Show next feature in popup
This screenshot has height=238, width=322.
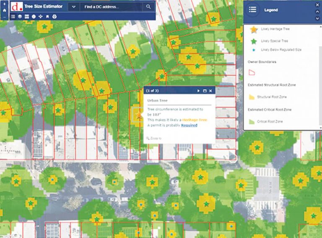tap(198, 91)
